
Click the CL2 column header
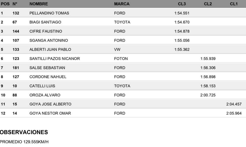point(208,4)
